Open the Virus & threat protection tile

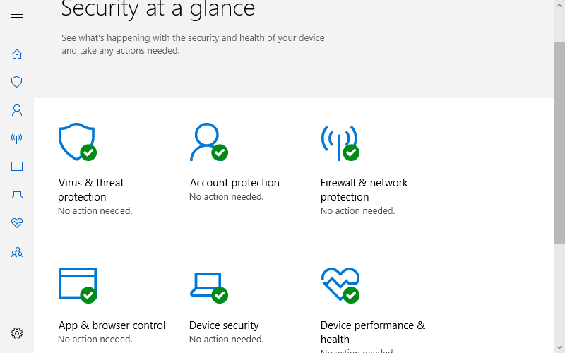click(95, 169)
